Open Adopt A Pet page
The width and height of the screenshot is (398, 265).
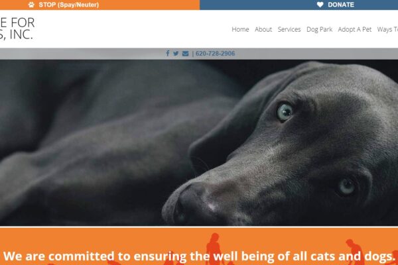point(355,29)
